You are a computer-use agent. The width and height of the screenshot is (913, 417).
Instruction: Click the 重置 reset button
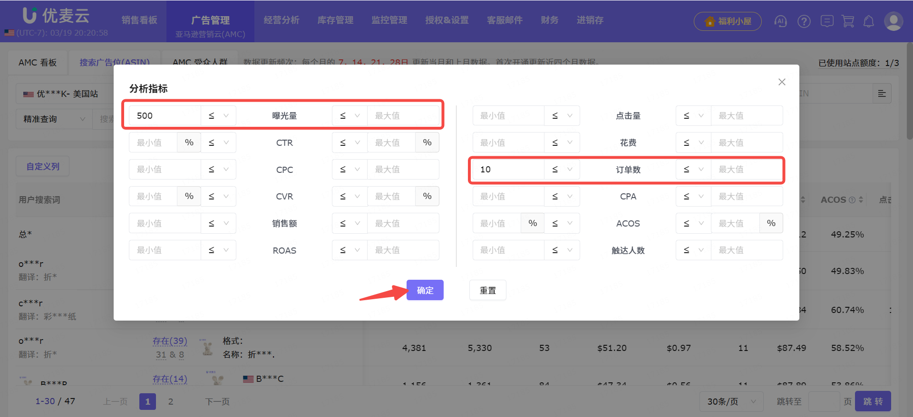[487, 290]
